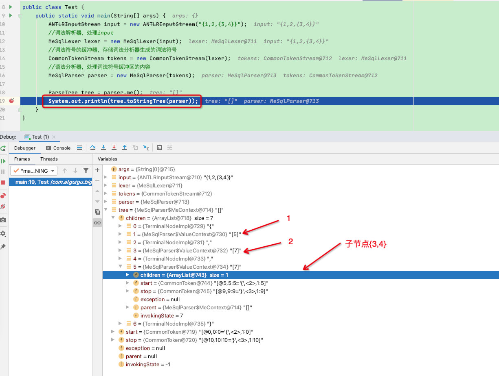Select invokingState = 7 row
The width and height of the screenshot is (499, 376).
301,315
